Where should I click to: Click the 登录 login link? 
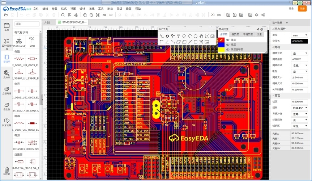tap(291, 9)
